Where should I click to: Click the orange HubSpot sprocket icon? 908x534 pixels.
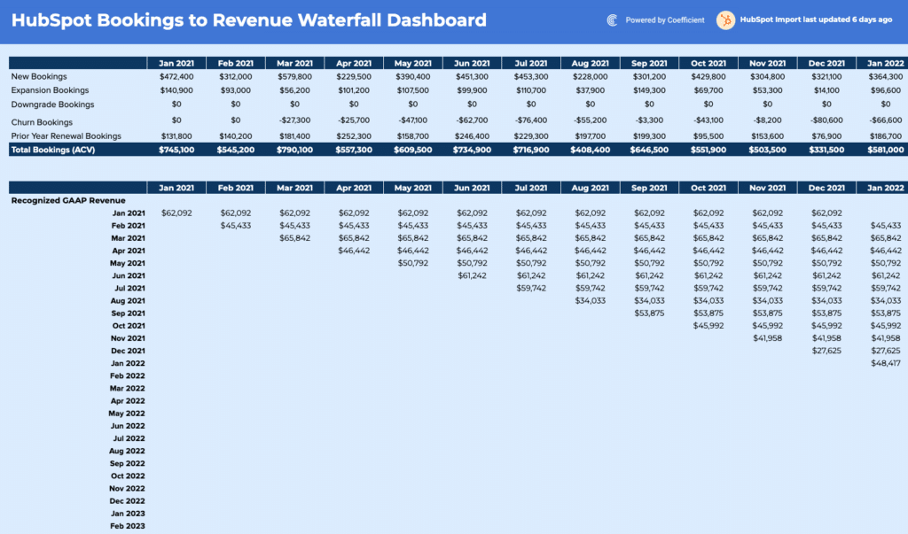pos(725,20)
